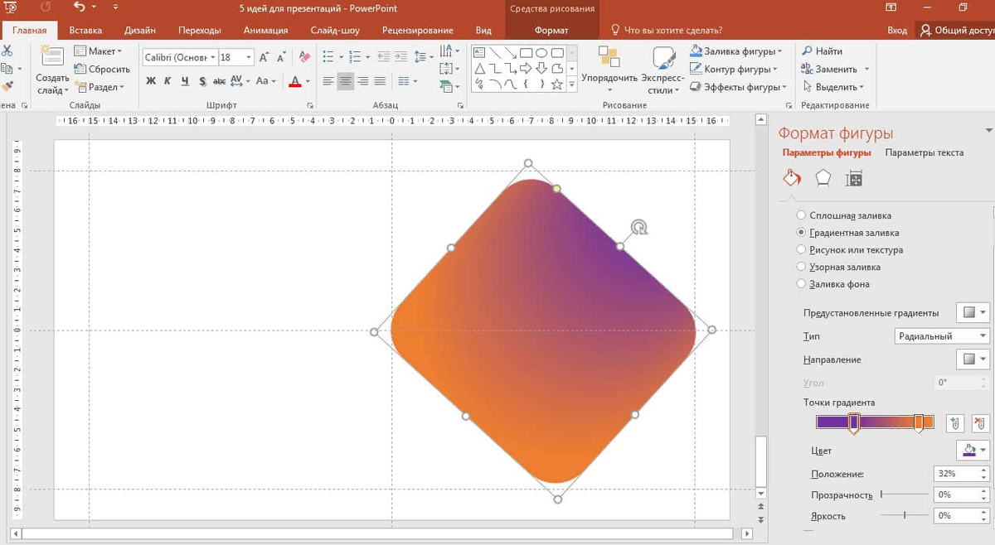Select the purple gradient stop marker
The width and height of the screenshot is (995, 545).
point(854,423)
